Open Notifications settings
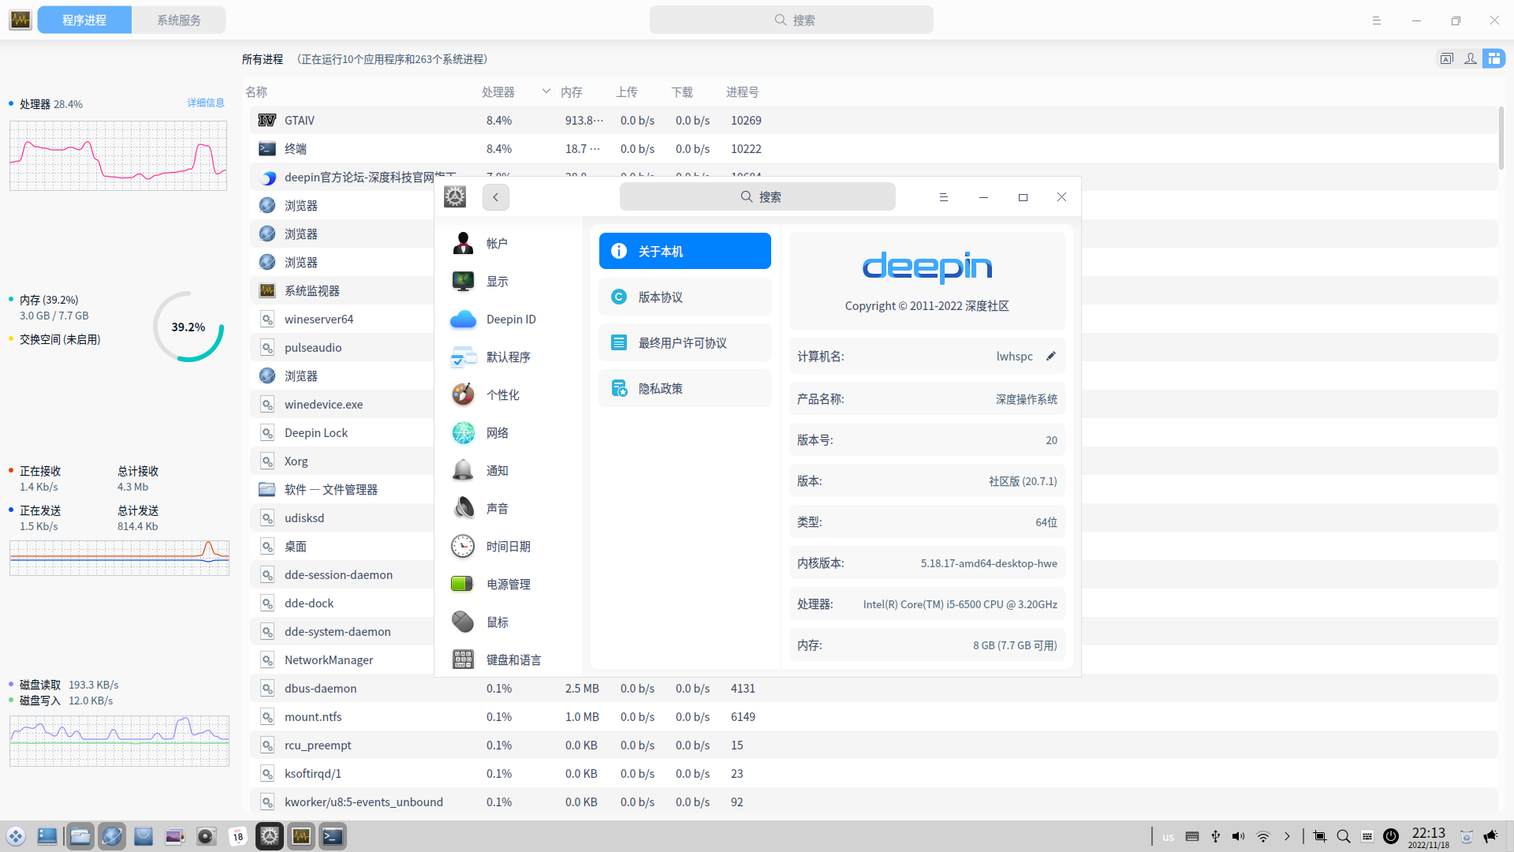This screenshot has width=1514, height=852. coord(497,470)
